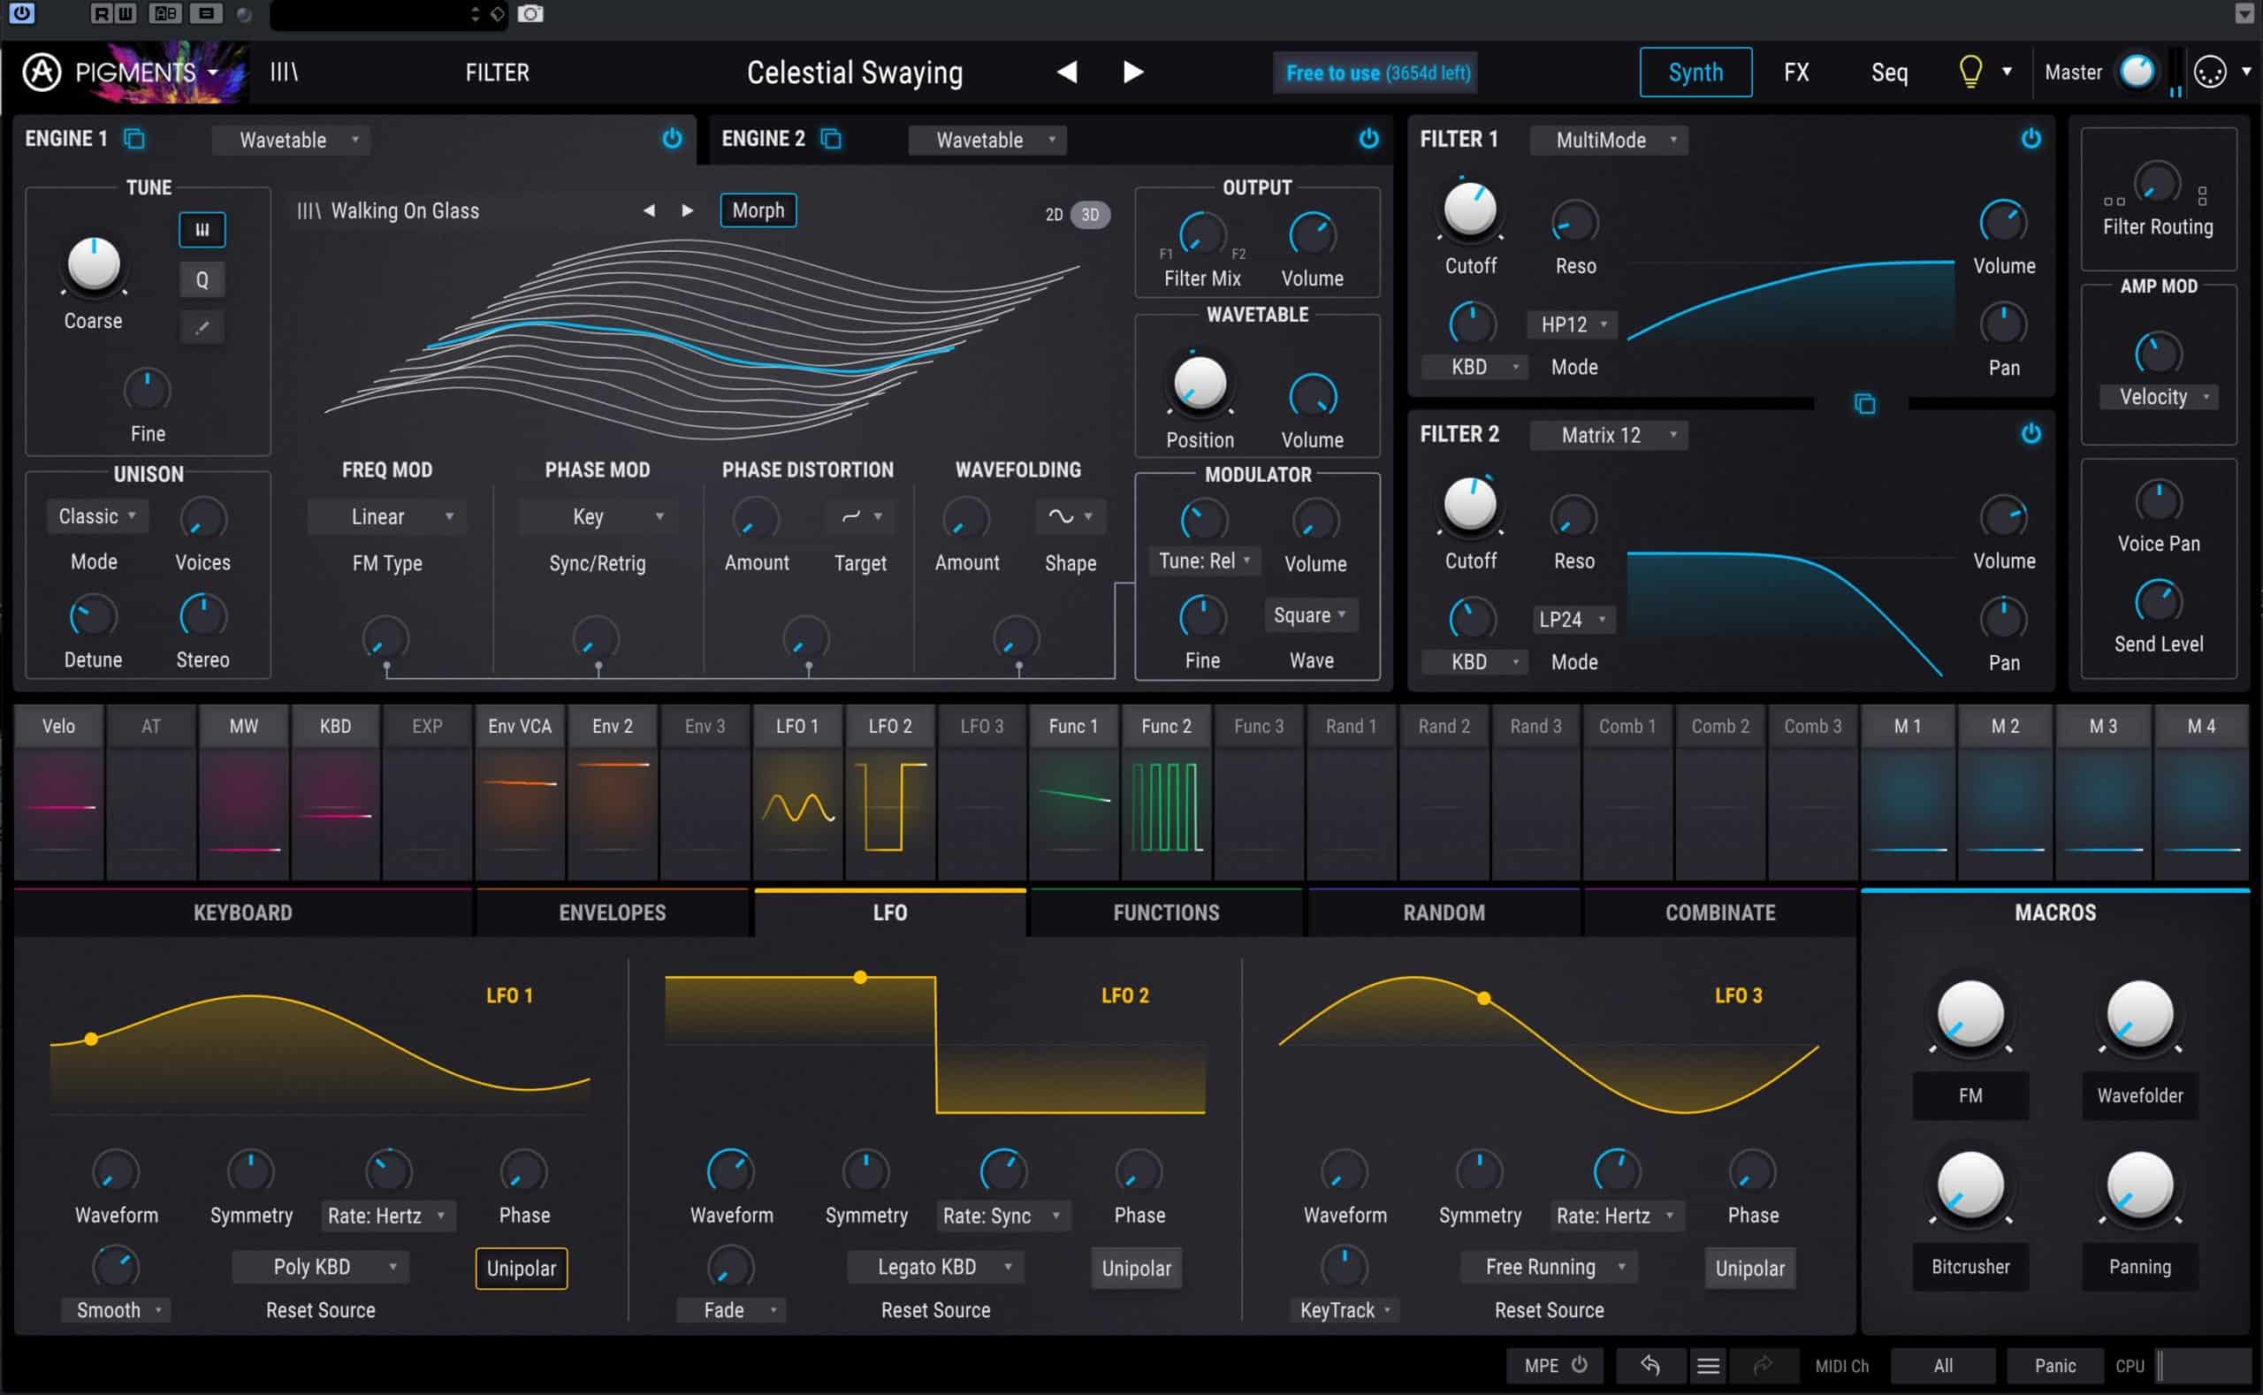The image size is (2263, 1395).
Task: Click the host Read automation R icon
Action: coord(102,13)
